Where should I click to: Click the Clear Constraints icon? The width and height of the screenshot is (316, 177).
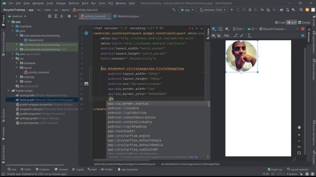pos(236,35)
